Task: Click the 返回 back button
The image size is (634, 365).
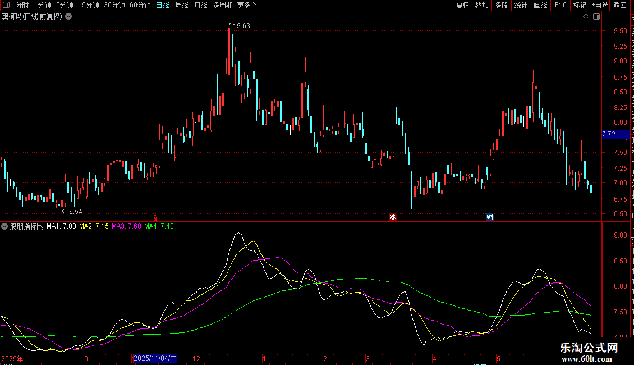Action: point(620,5)
